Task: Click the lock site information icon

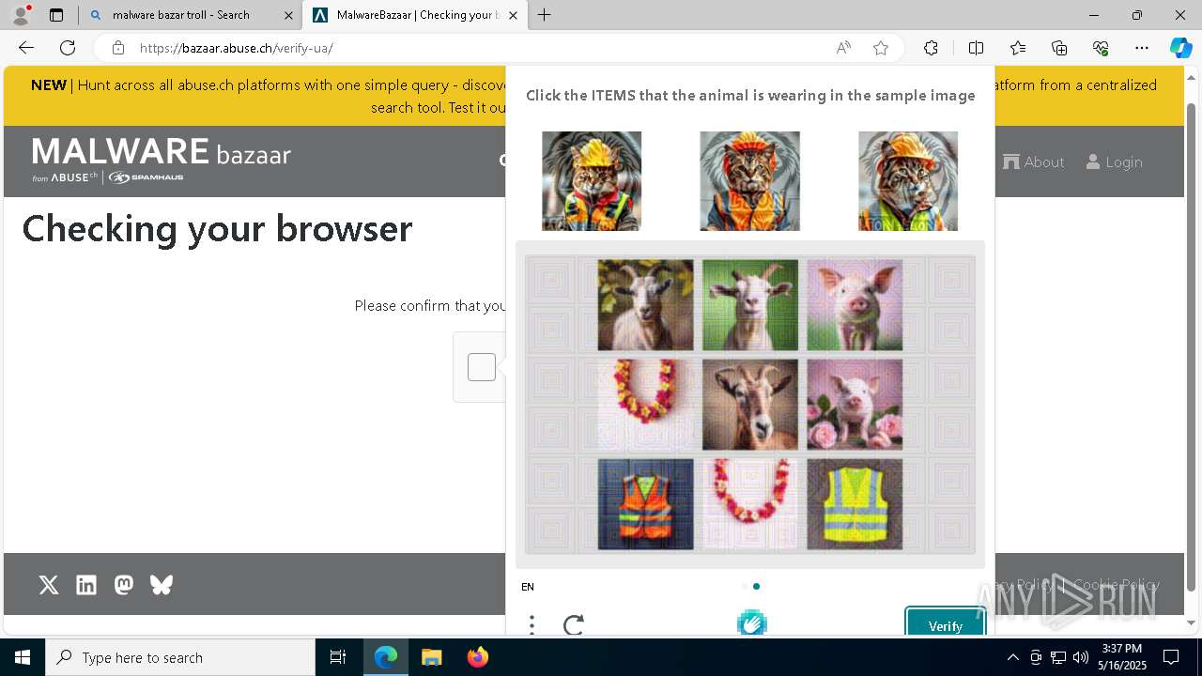Action: pos(117,48)
